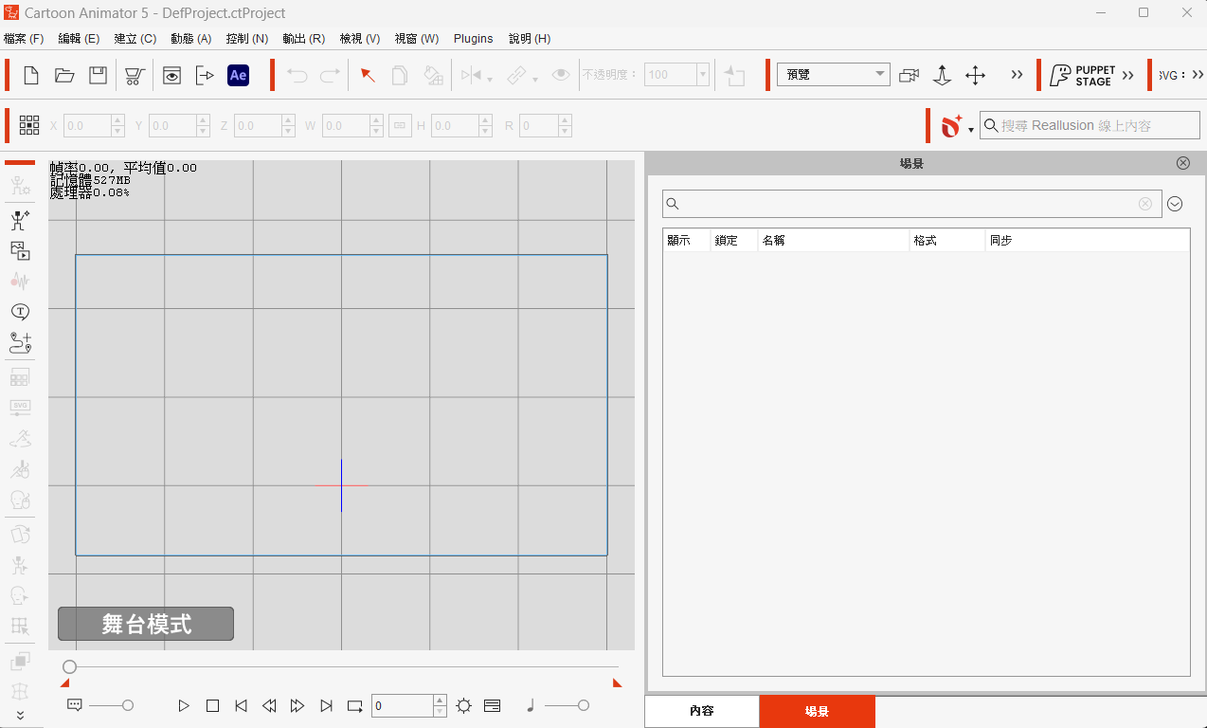Open the After Effects export icon
1207x728 pixels.
pos(238,76)
